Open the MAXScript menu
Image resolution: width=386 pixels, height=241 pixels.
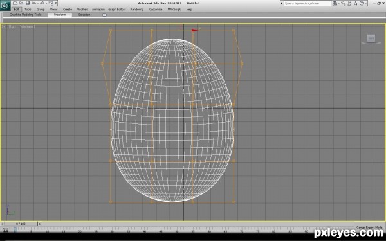point(174,10)
